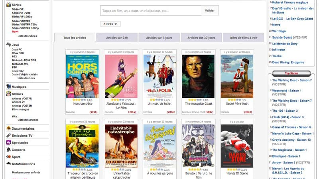
Task: Open À nous les garçons poster
Action: pyautogui.click(x=160, y=146)
